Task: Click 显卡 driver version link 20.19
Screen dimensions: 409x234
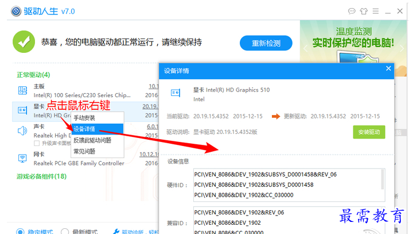Action: [x=150, y=106]
